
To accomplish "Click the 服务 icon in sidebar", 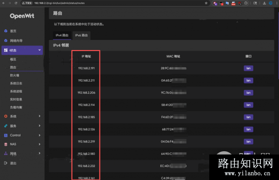I will click(6, 126).
